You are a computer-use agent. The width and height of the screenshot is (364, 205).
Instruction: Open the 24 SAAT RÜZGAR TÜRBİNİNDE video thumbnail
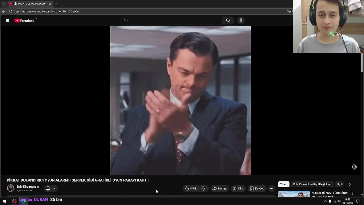(294, 194)
